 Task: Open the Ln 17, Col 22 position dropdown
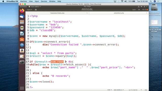135,90
